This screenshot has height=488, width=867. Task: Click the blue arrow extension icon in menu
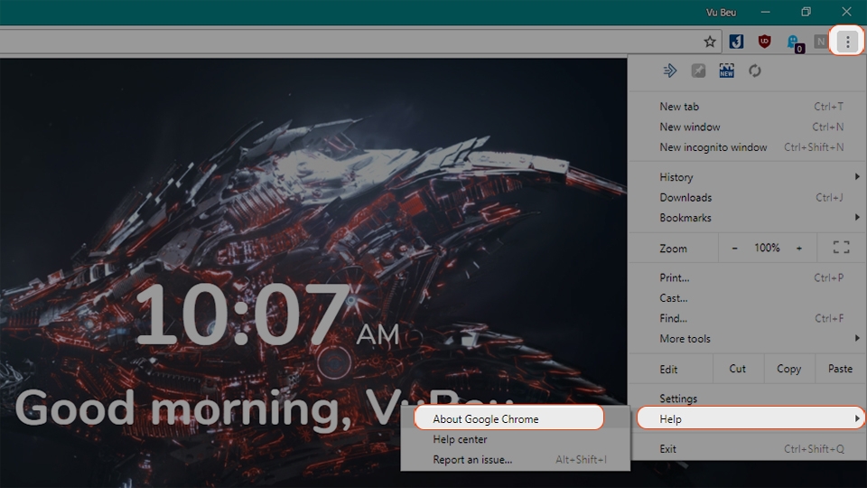(x=669, y=70)
